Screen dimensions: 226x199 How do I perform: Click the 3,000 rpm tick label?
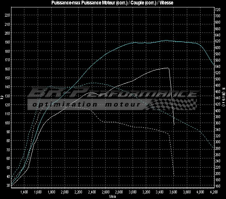[133, 192]
